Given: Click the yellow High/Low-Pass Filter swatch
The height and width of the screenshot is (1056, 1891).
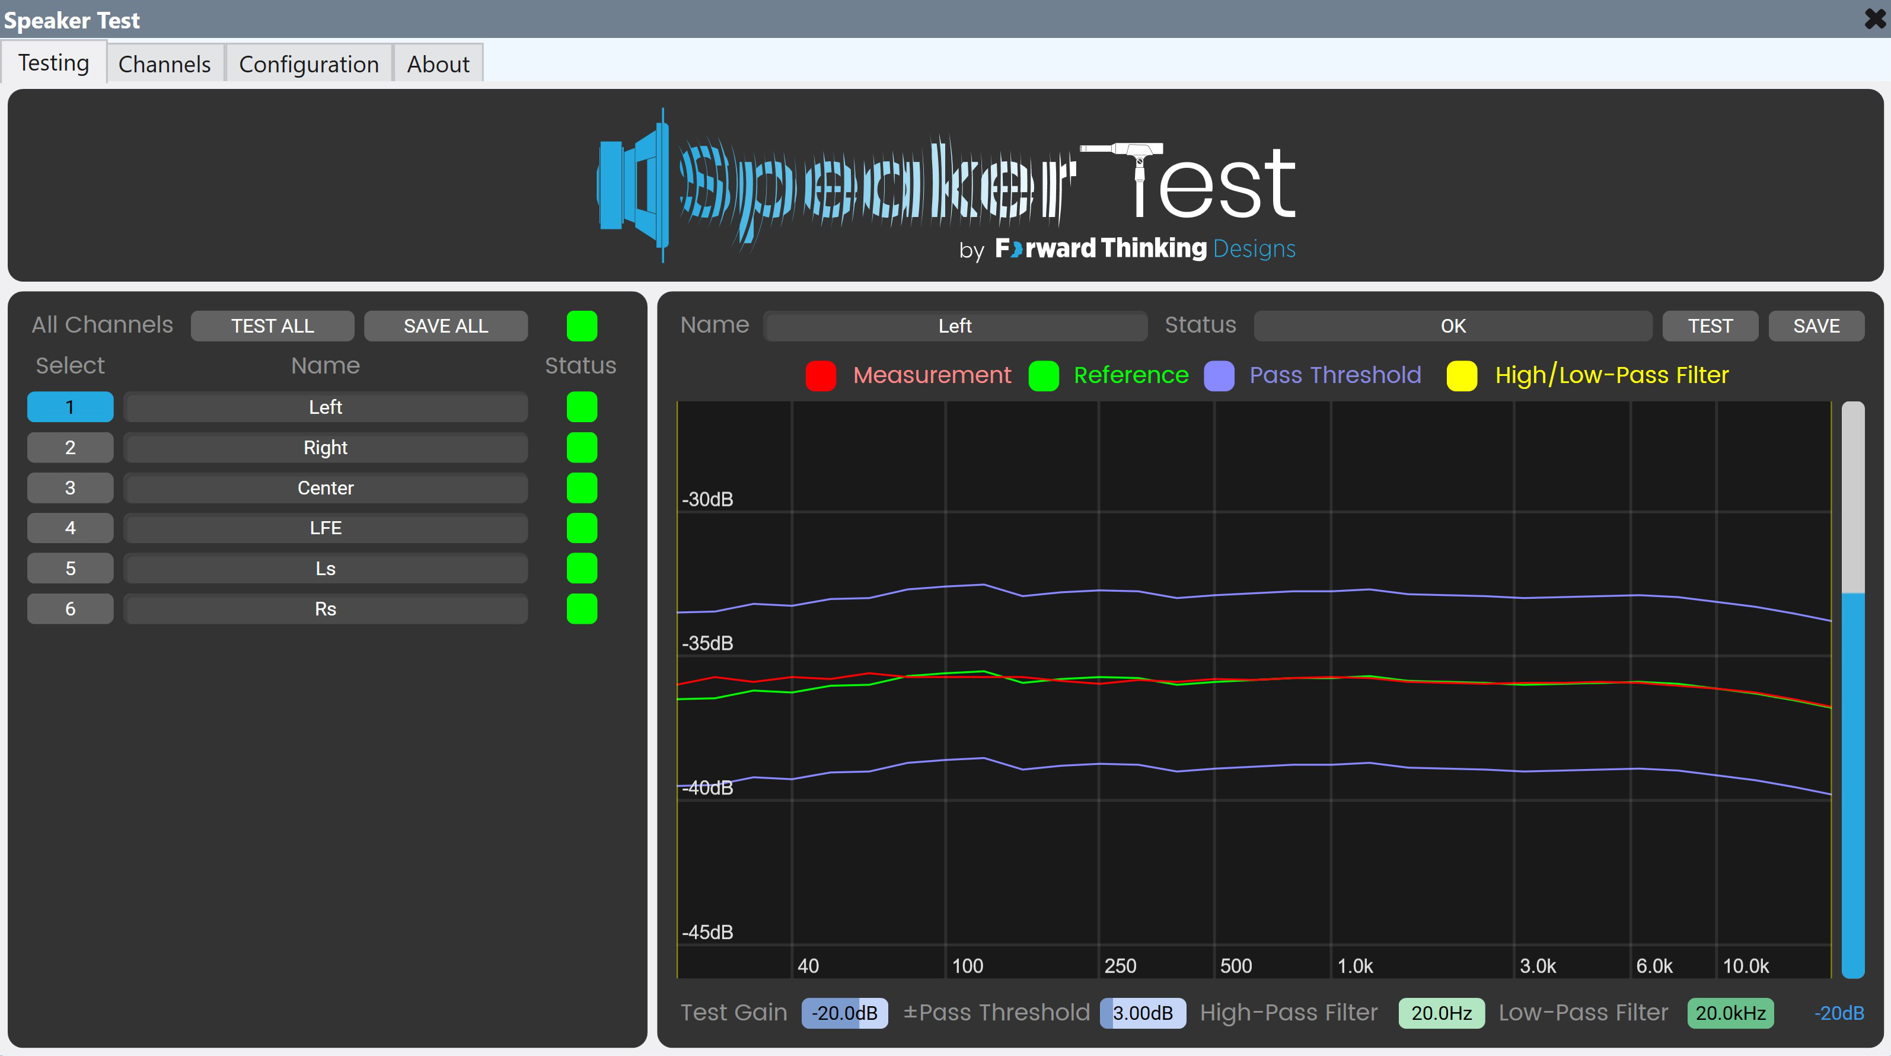Looking at the screenshot, I should coord(1462,376).
